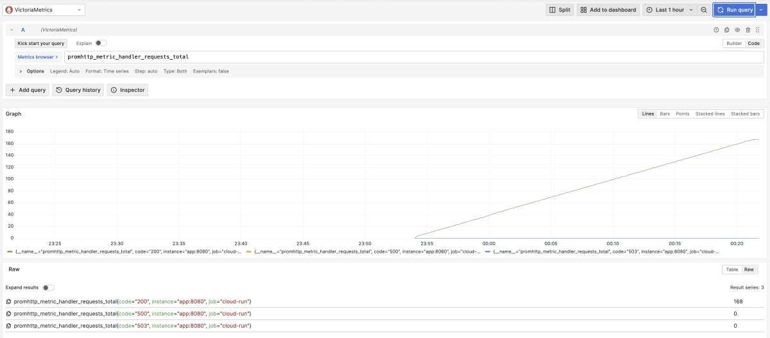The width and height of the screenshot is (770, 338).
Task: Click the query row drag handle icon
Action: pos(758,30)
